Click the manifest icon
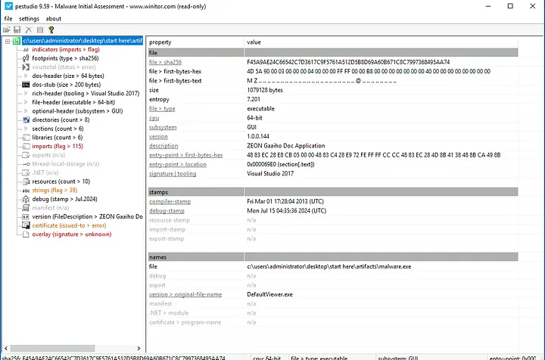This screenshot has height=360, width=545. coord(26,208)
